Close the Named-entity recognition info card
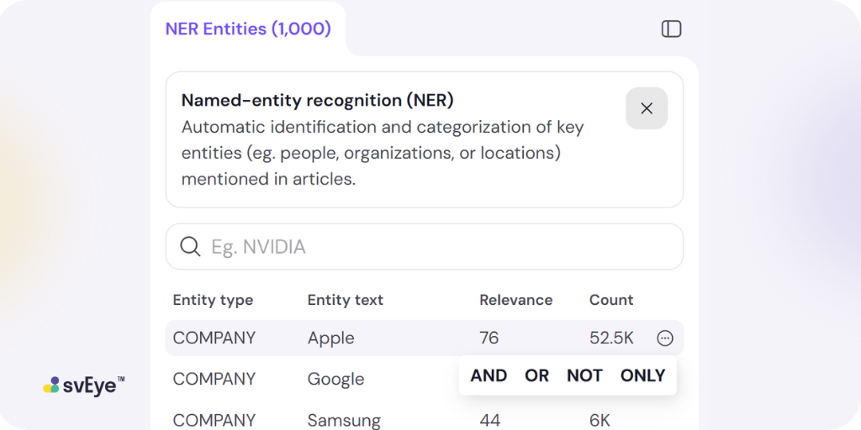 pos(647,108)
